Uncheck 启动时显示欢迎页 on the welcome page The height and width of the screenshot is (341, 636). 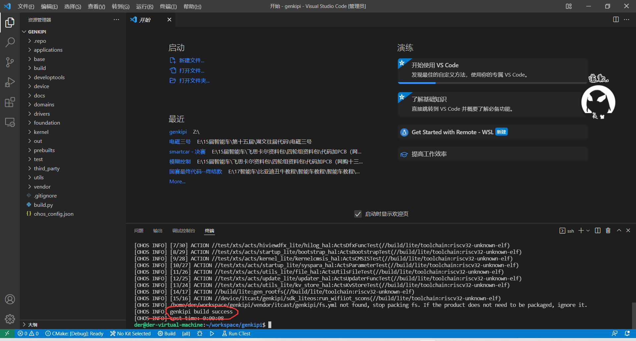[358, 214]
